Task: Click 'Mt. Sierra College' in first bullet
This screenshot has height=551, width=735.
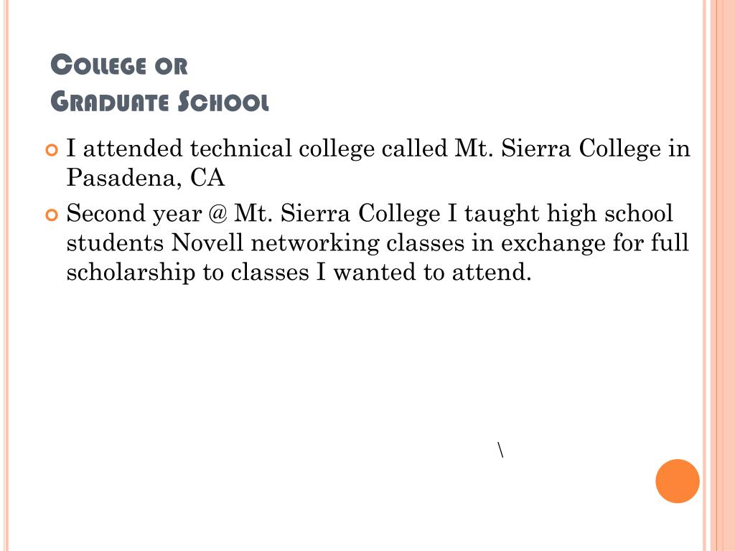Action: 558,148
